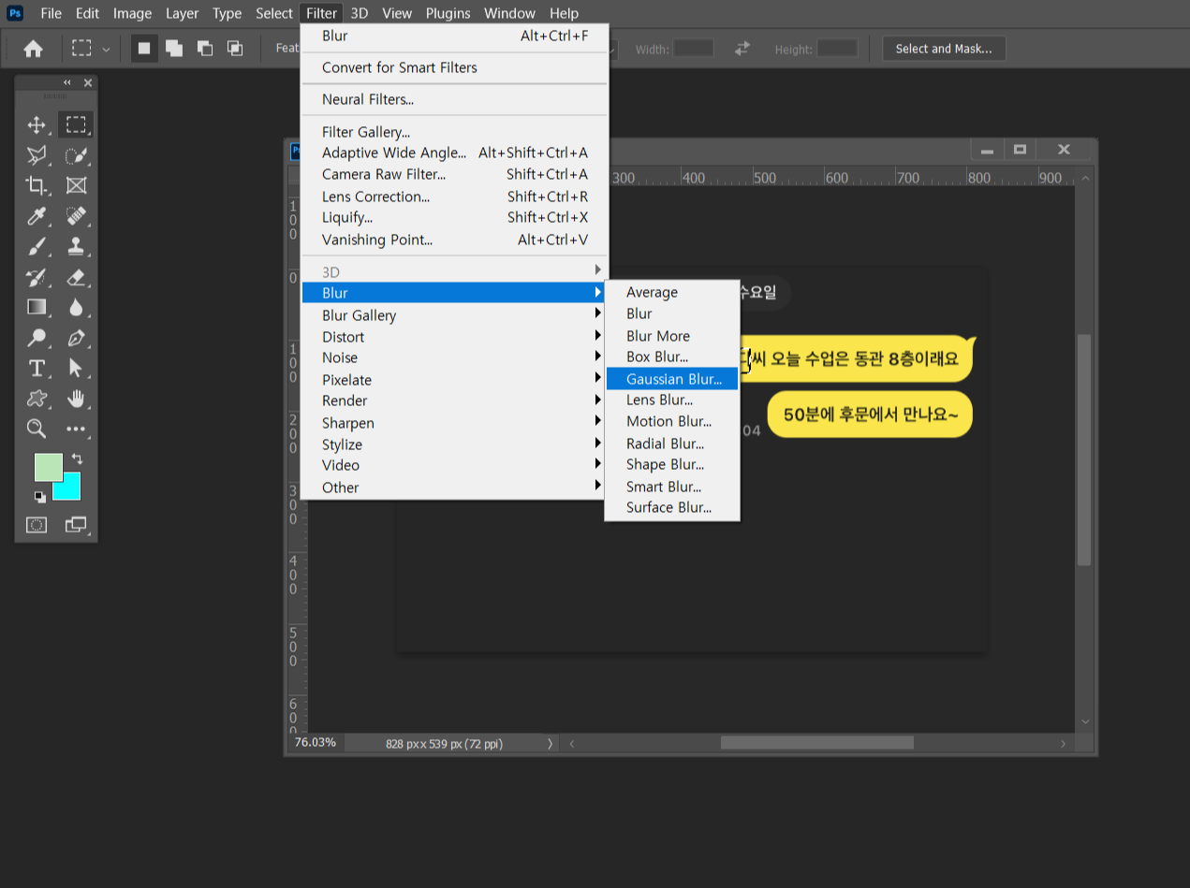Click the Width input field
Viewport: 1190px width, 888px height.
coord(694,48)
